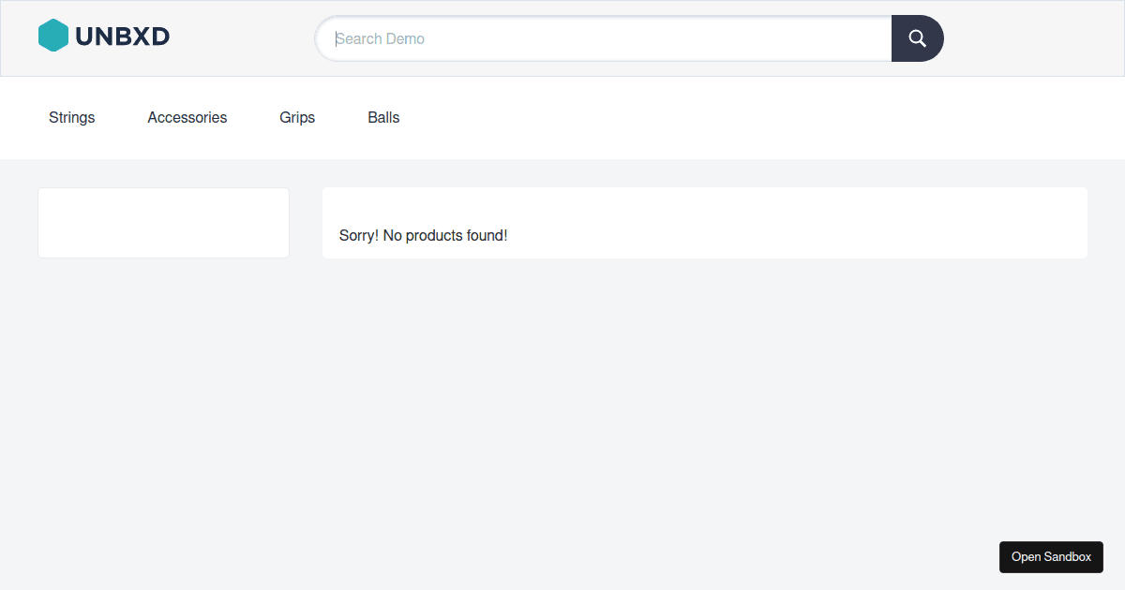The image size is (1125, 590).
Task: Click the 'Search Demo' placeholder text
Action: pos(380,38)
